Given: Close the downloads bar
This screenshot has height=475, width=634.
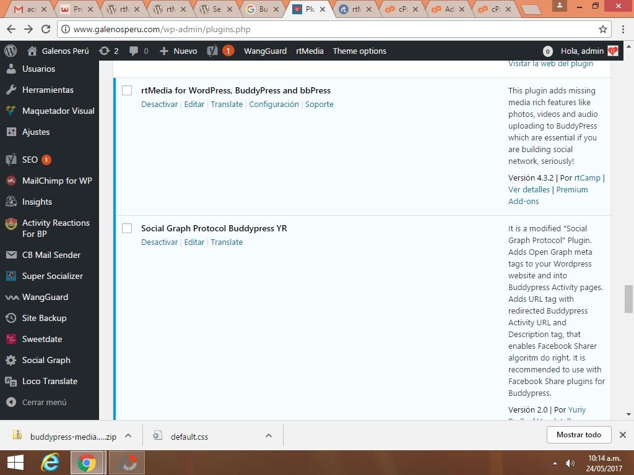Looking at the screenshot, I should coord(623,435).
